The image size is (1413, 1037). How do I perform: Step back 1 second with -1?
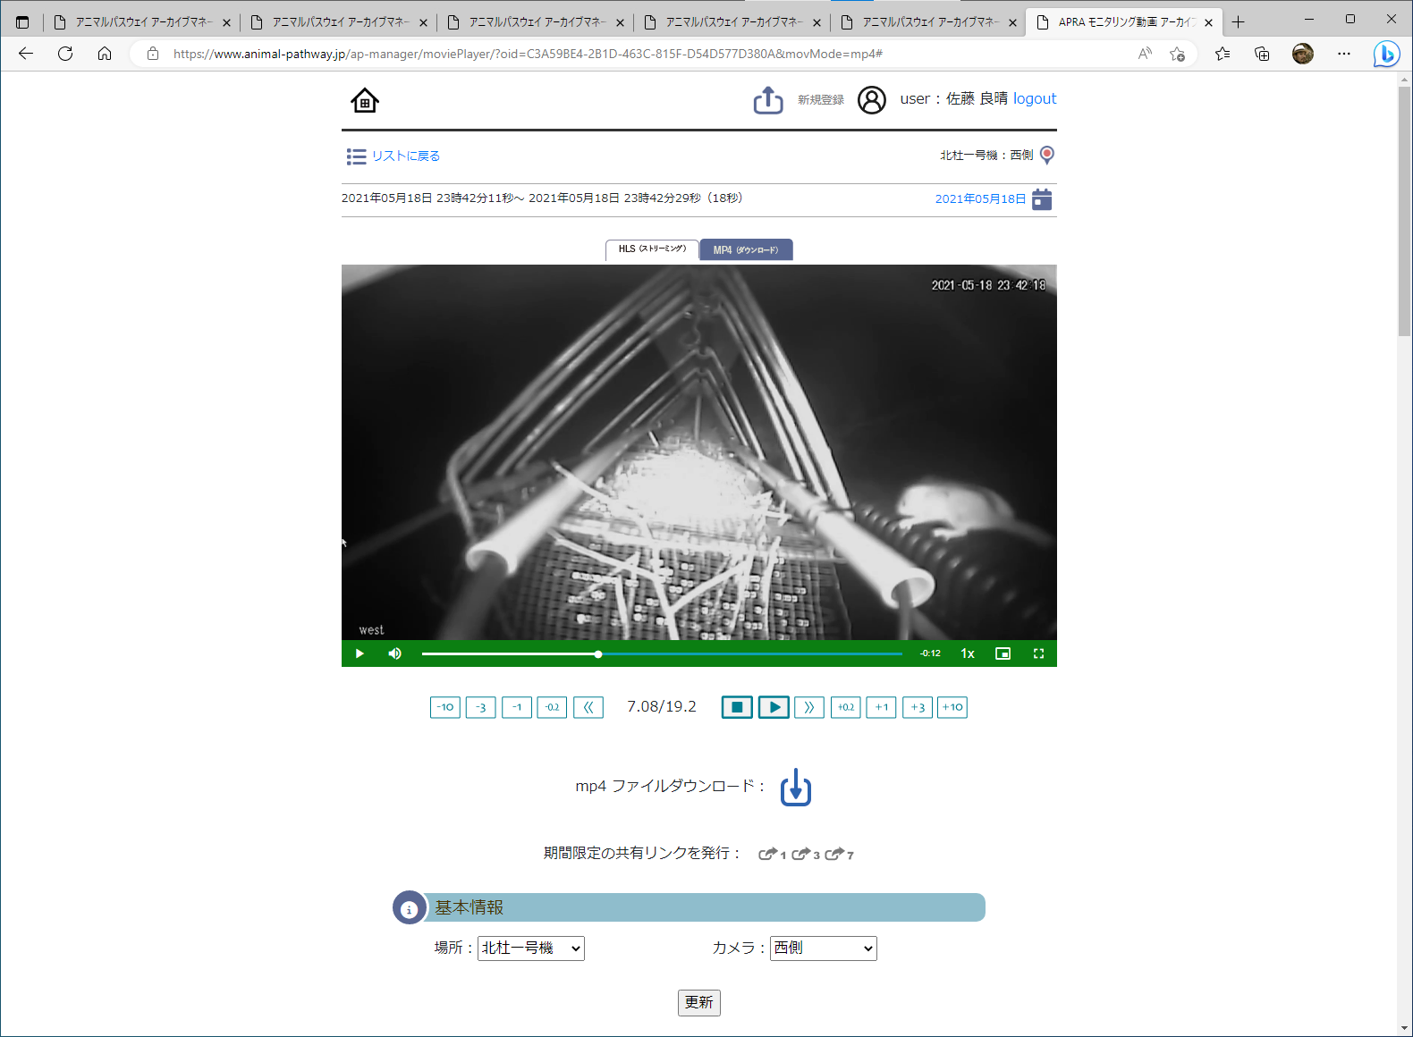click(x=517, y=707)
